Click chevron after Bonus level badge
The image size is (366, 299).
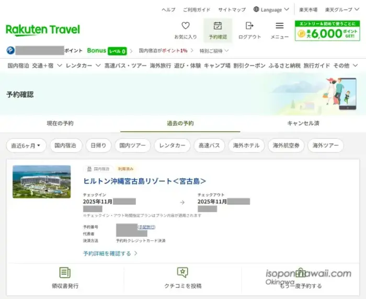[131, 51]
